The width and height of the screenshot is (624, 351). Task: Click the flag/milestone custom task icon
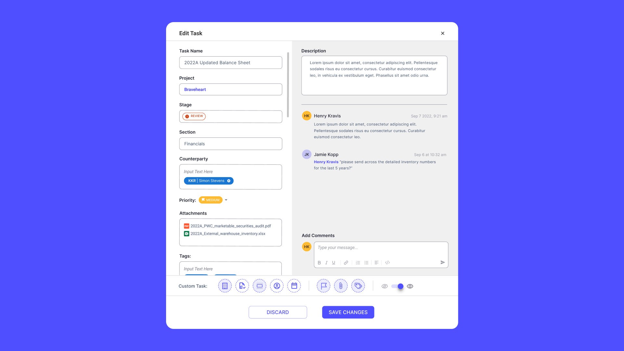tap(324, 286)
